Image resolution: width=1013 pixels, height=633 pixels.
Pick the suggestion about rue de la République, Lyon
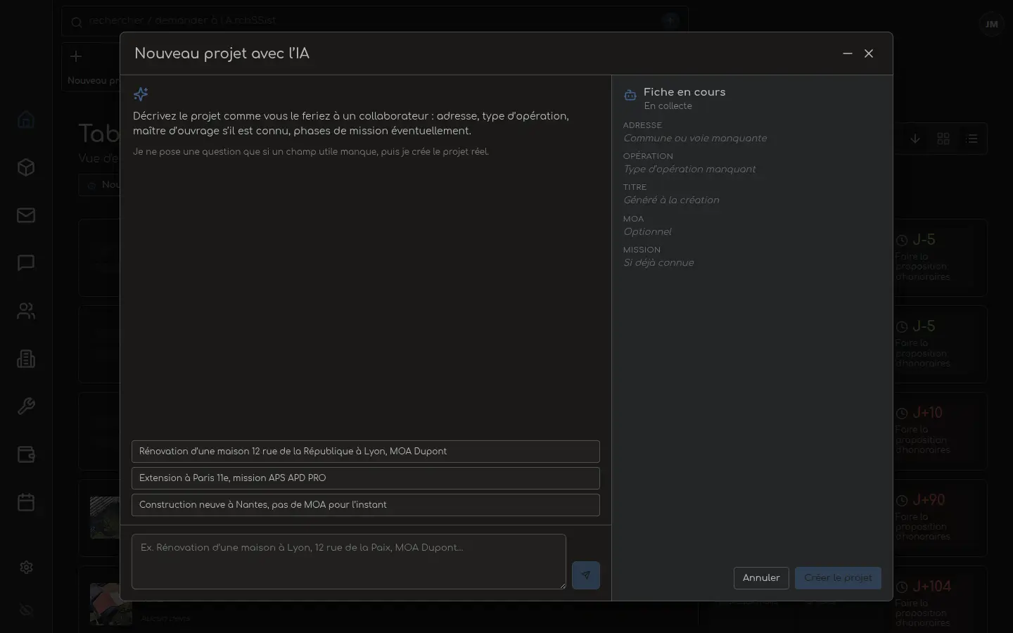pos(366,452)
